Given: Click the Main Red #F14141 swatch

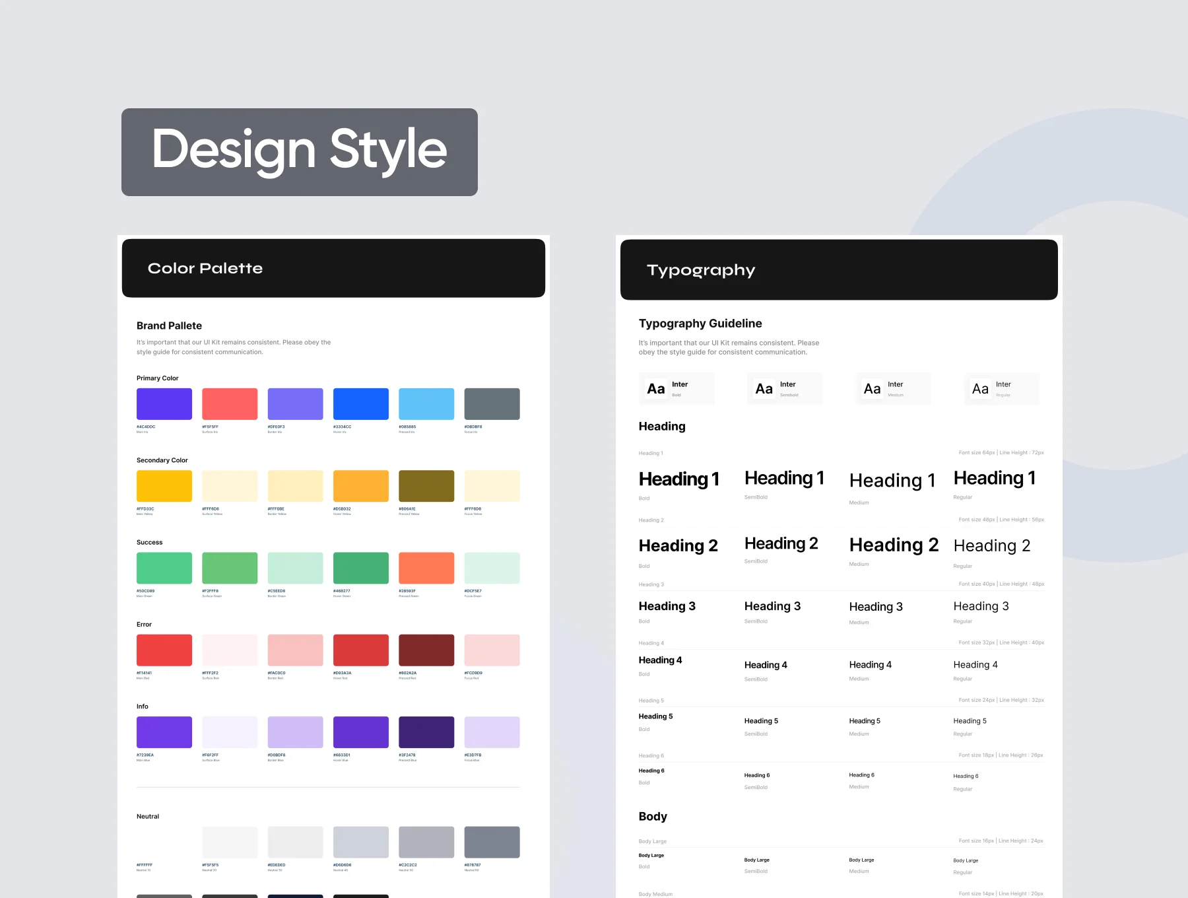Looking at the screenshot, I should pos(164,650).
